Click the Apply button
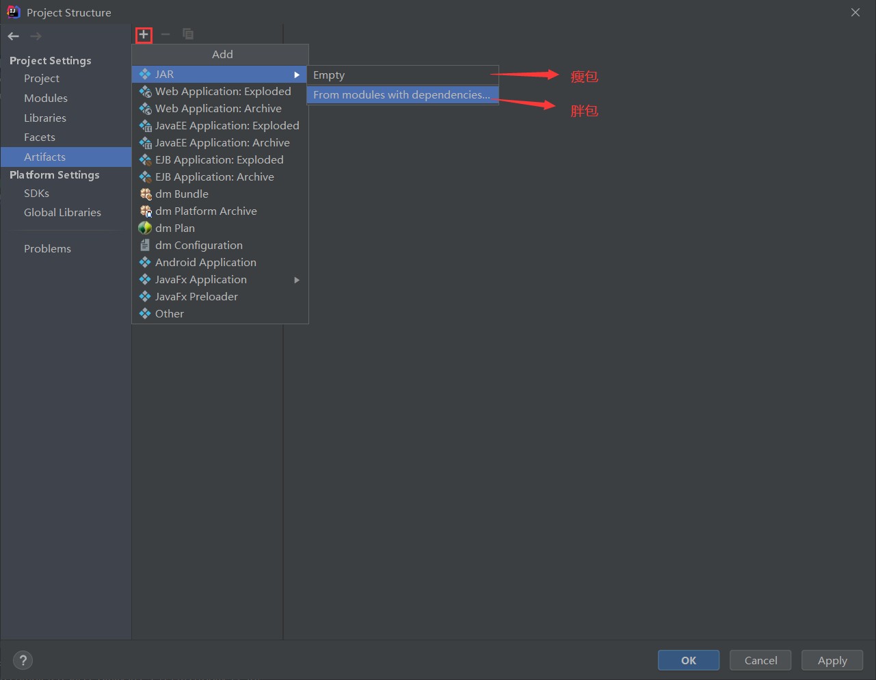876x680 pixels. (x=832, y=660)
